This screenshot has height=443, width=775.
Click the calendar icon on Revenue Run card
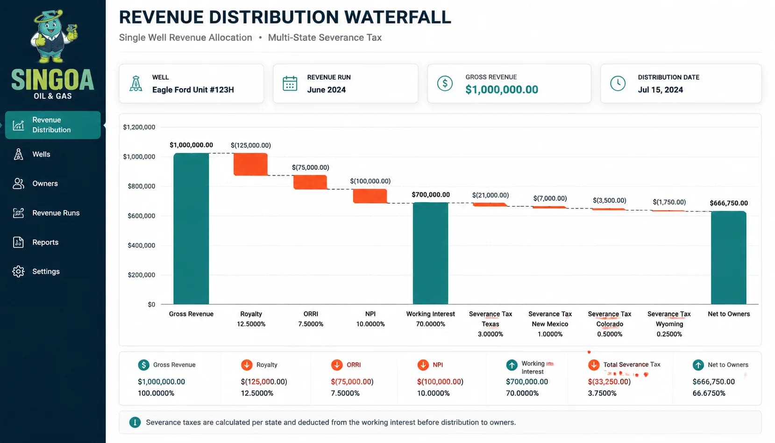[x=290, y=84]
